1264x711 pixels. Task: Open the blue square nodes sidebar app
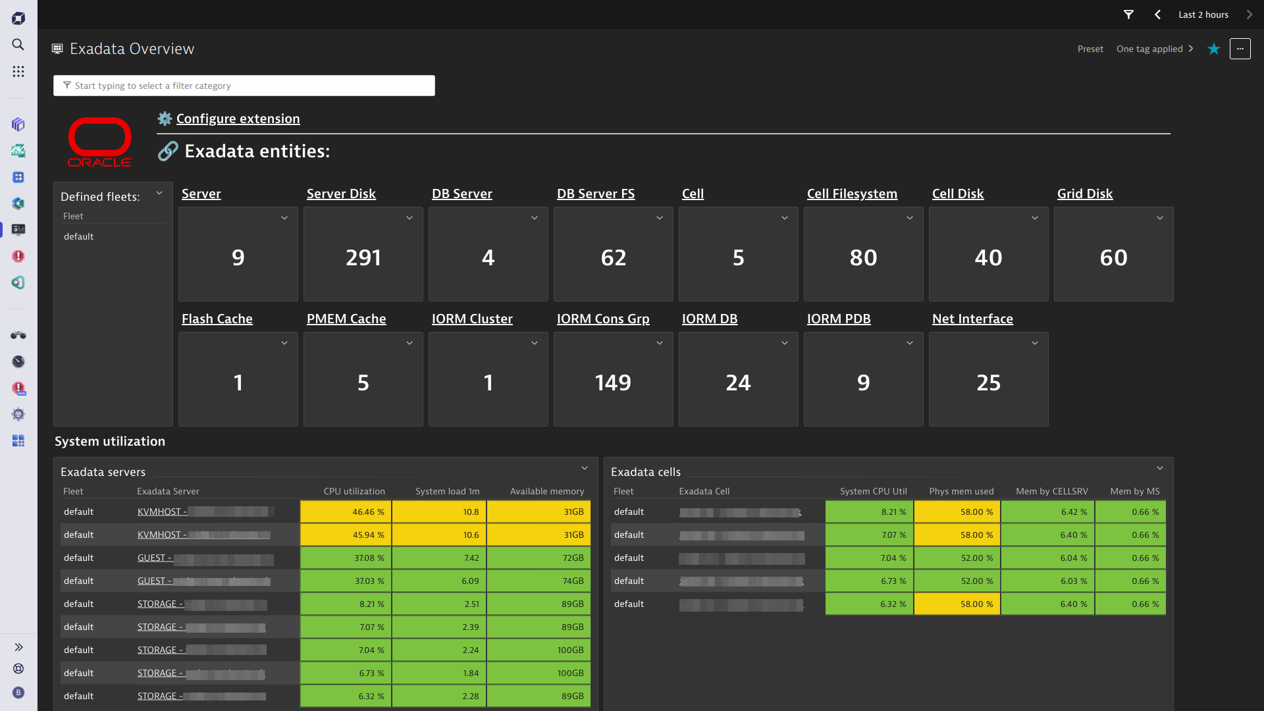[x=18, y=177]
